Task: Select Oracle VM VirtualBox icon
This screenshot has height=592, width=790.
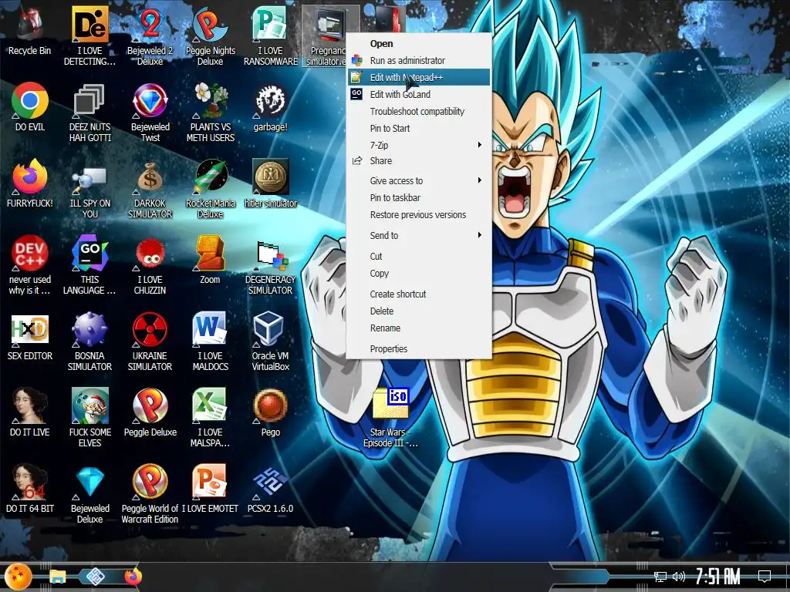Action: coord(271,341)
